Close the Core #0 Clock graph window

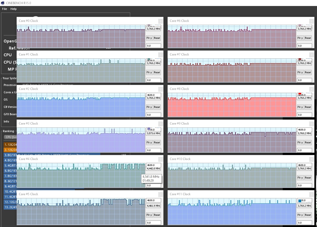tap(161, 21)
